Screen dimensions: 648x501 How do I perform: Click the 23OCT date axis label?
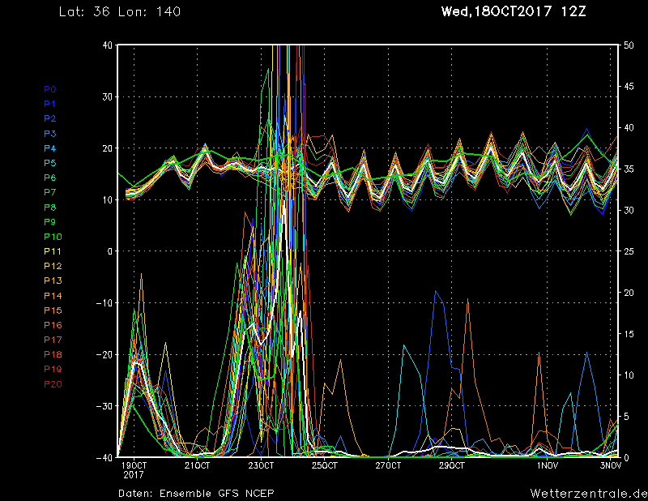[261, 466]
